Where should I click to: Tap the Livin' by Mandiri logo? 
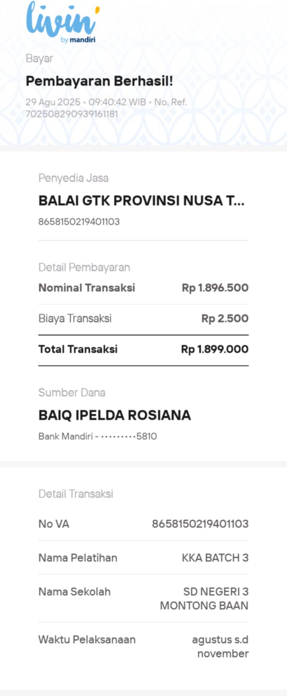point(63,22)
